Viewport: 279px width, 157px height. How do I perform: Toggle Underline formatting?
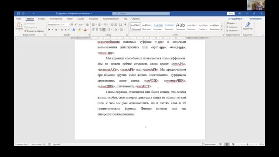56,30
